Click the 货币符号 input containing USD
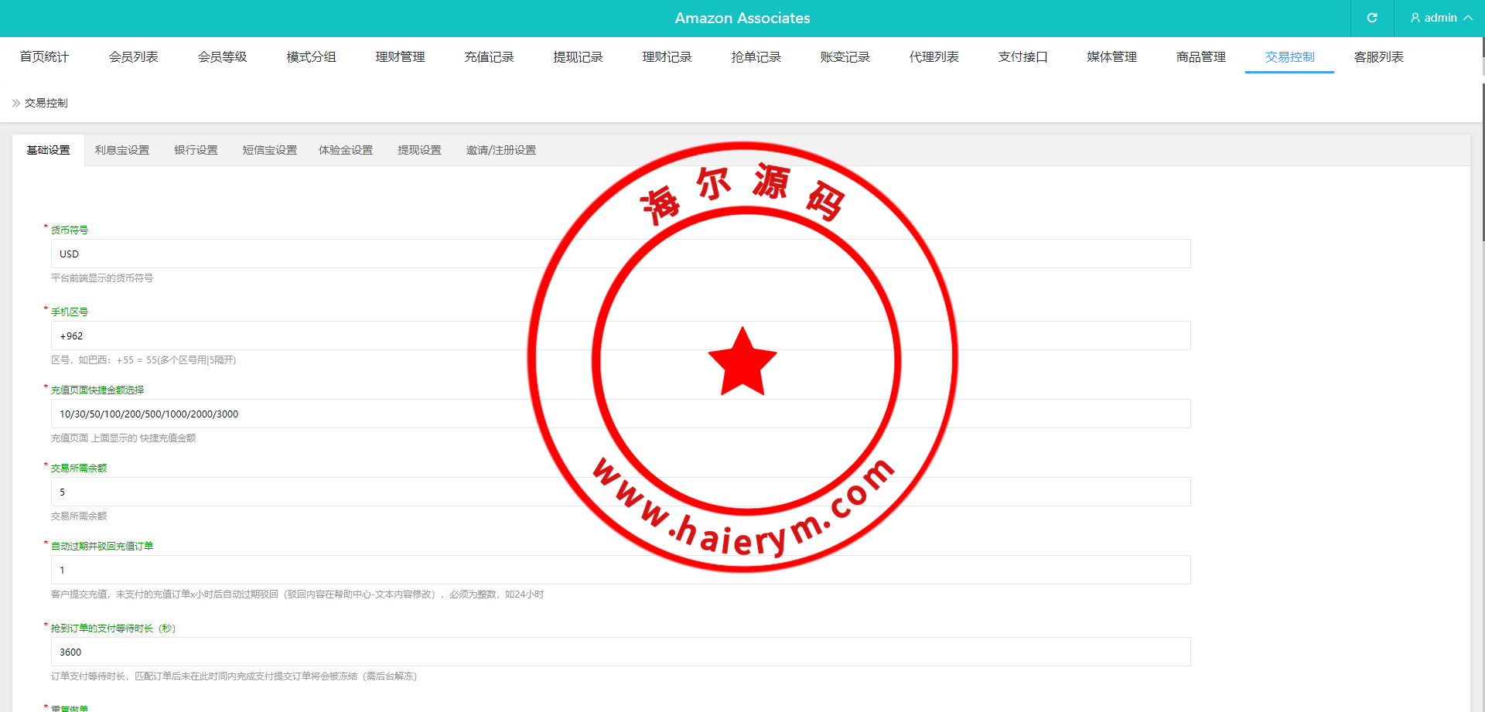This screenshot has width=1485, height=712. coord(620,254)
